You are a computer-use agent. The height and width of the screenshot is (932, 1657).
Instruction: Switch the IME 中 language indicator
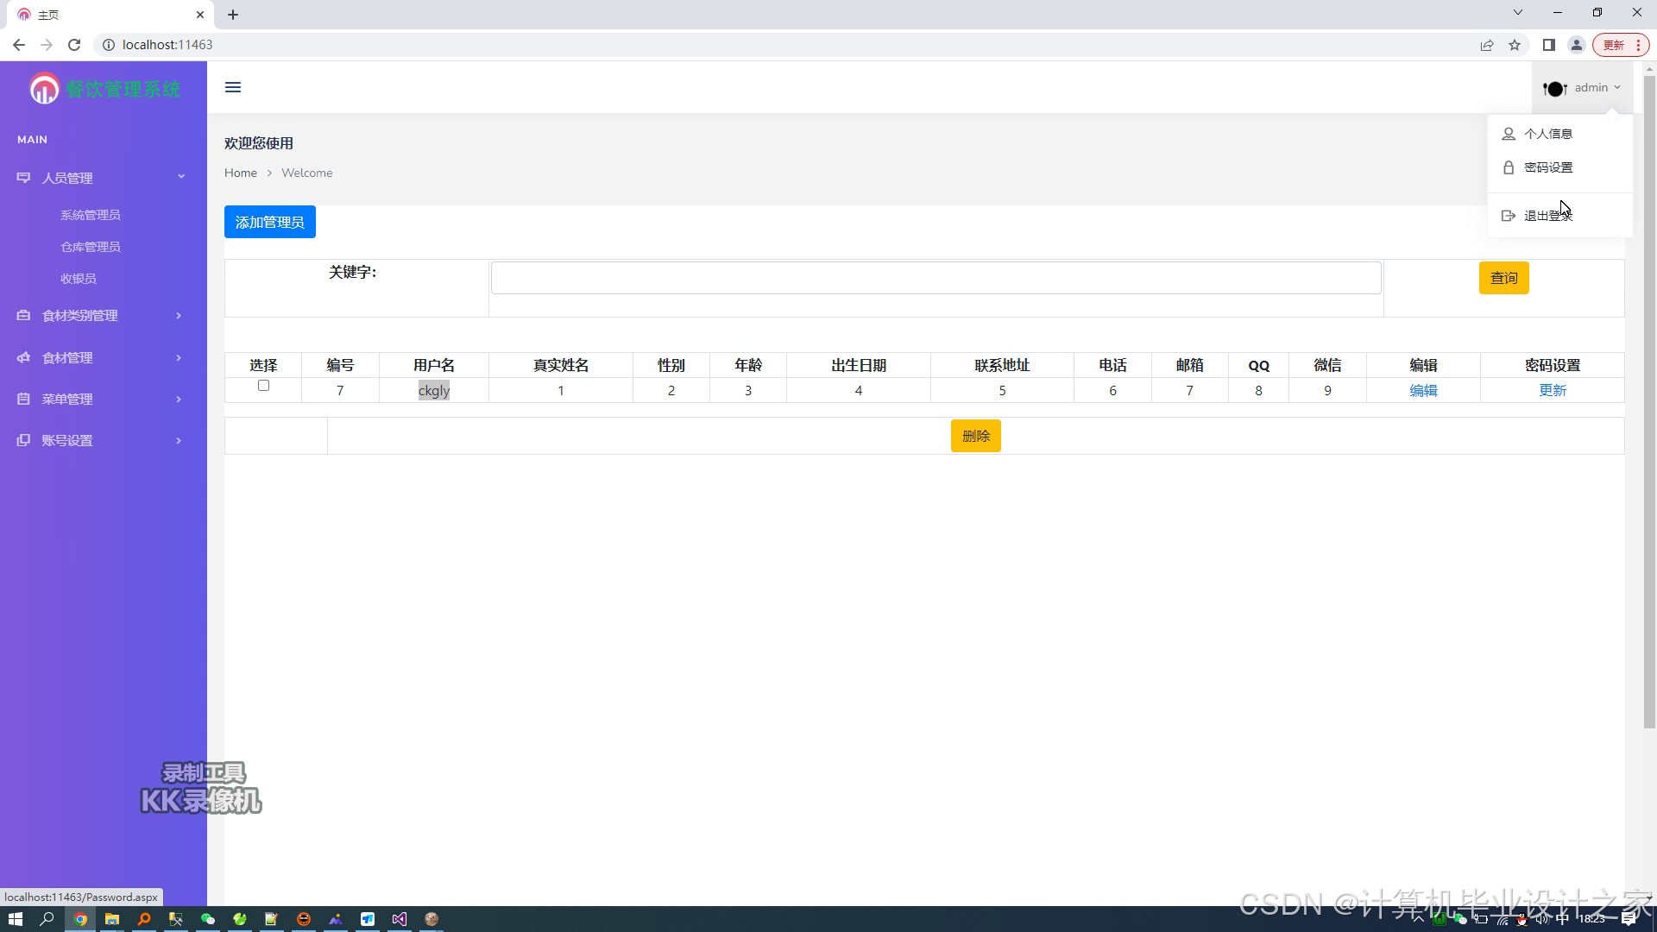(x=1562, y=920)
